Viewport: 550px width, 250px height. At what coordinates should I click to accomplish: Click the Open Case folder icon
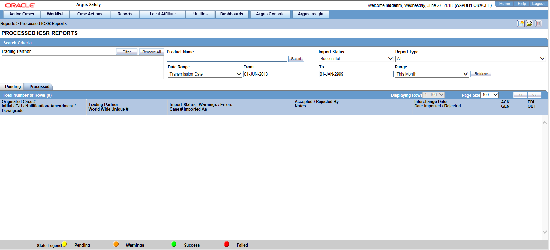click(x=530, y=24)
